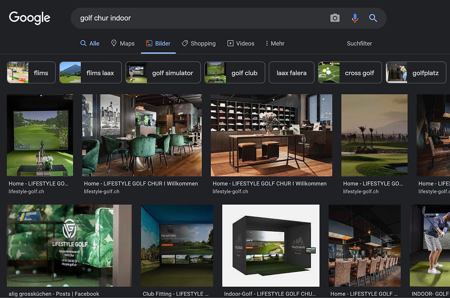The height and width of the screenshot is (298, 450).
Task: Go to the Shopping tab
Action: [198, 43]
